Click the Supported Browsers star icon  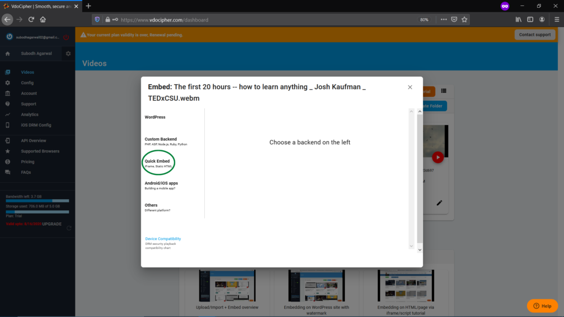click(8, 151)
